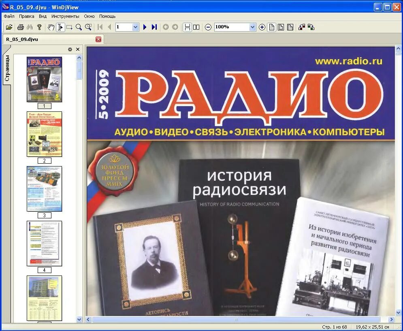The width and height of the screenshot is (403, 331).
Task: Toggle continuous page layout mode
Action: pos(187,27)
